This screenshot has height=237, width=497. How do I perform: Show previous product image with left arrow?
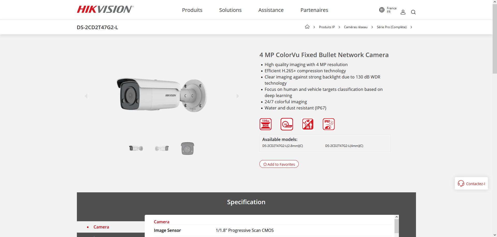pos(86,96)
